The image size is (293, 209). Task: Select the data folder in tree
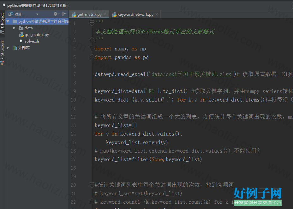pyautogui.click(x=29, y=28)
